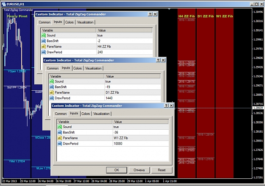
Task: Select Inputs tab in the back dialog
Action: click(x=58, y=22)
